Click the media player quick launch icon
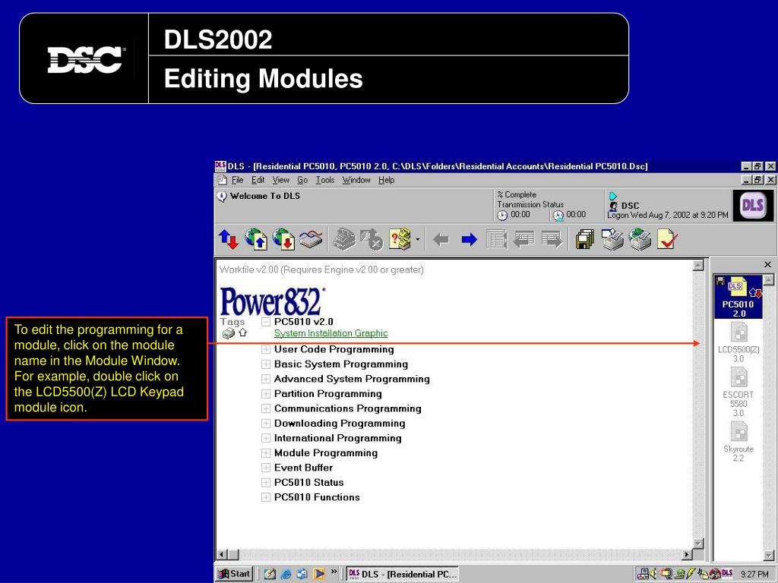This screenshot has height=583, width=778. pos(318,574)
